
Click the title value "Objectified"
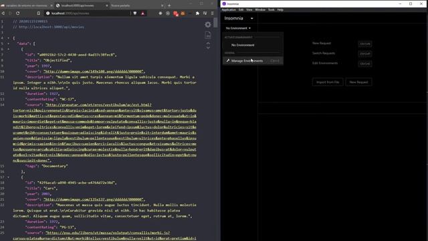coord(56,60)
